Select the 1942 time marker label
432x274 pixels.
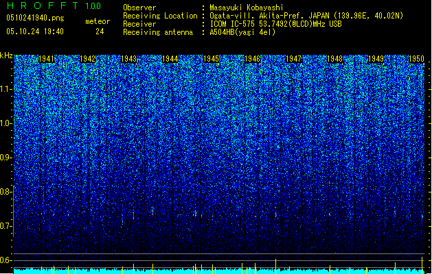tap(87, 59)
